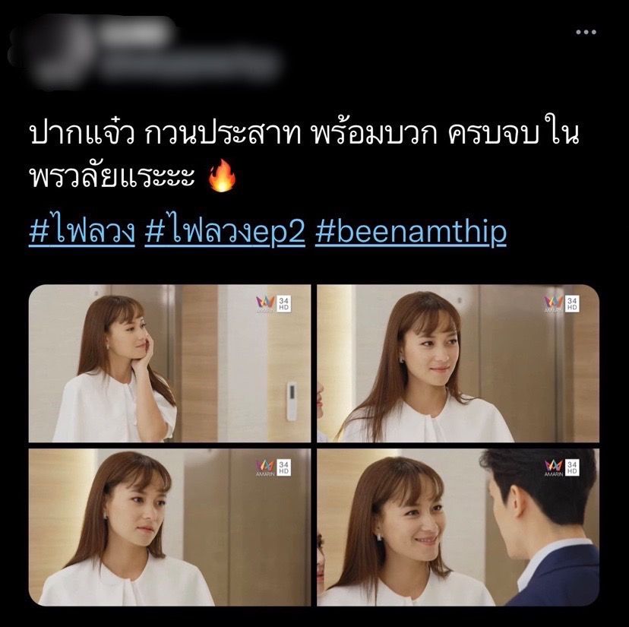
Task: Open photo with man in navy suit
Action: click(x=458, y=527)
